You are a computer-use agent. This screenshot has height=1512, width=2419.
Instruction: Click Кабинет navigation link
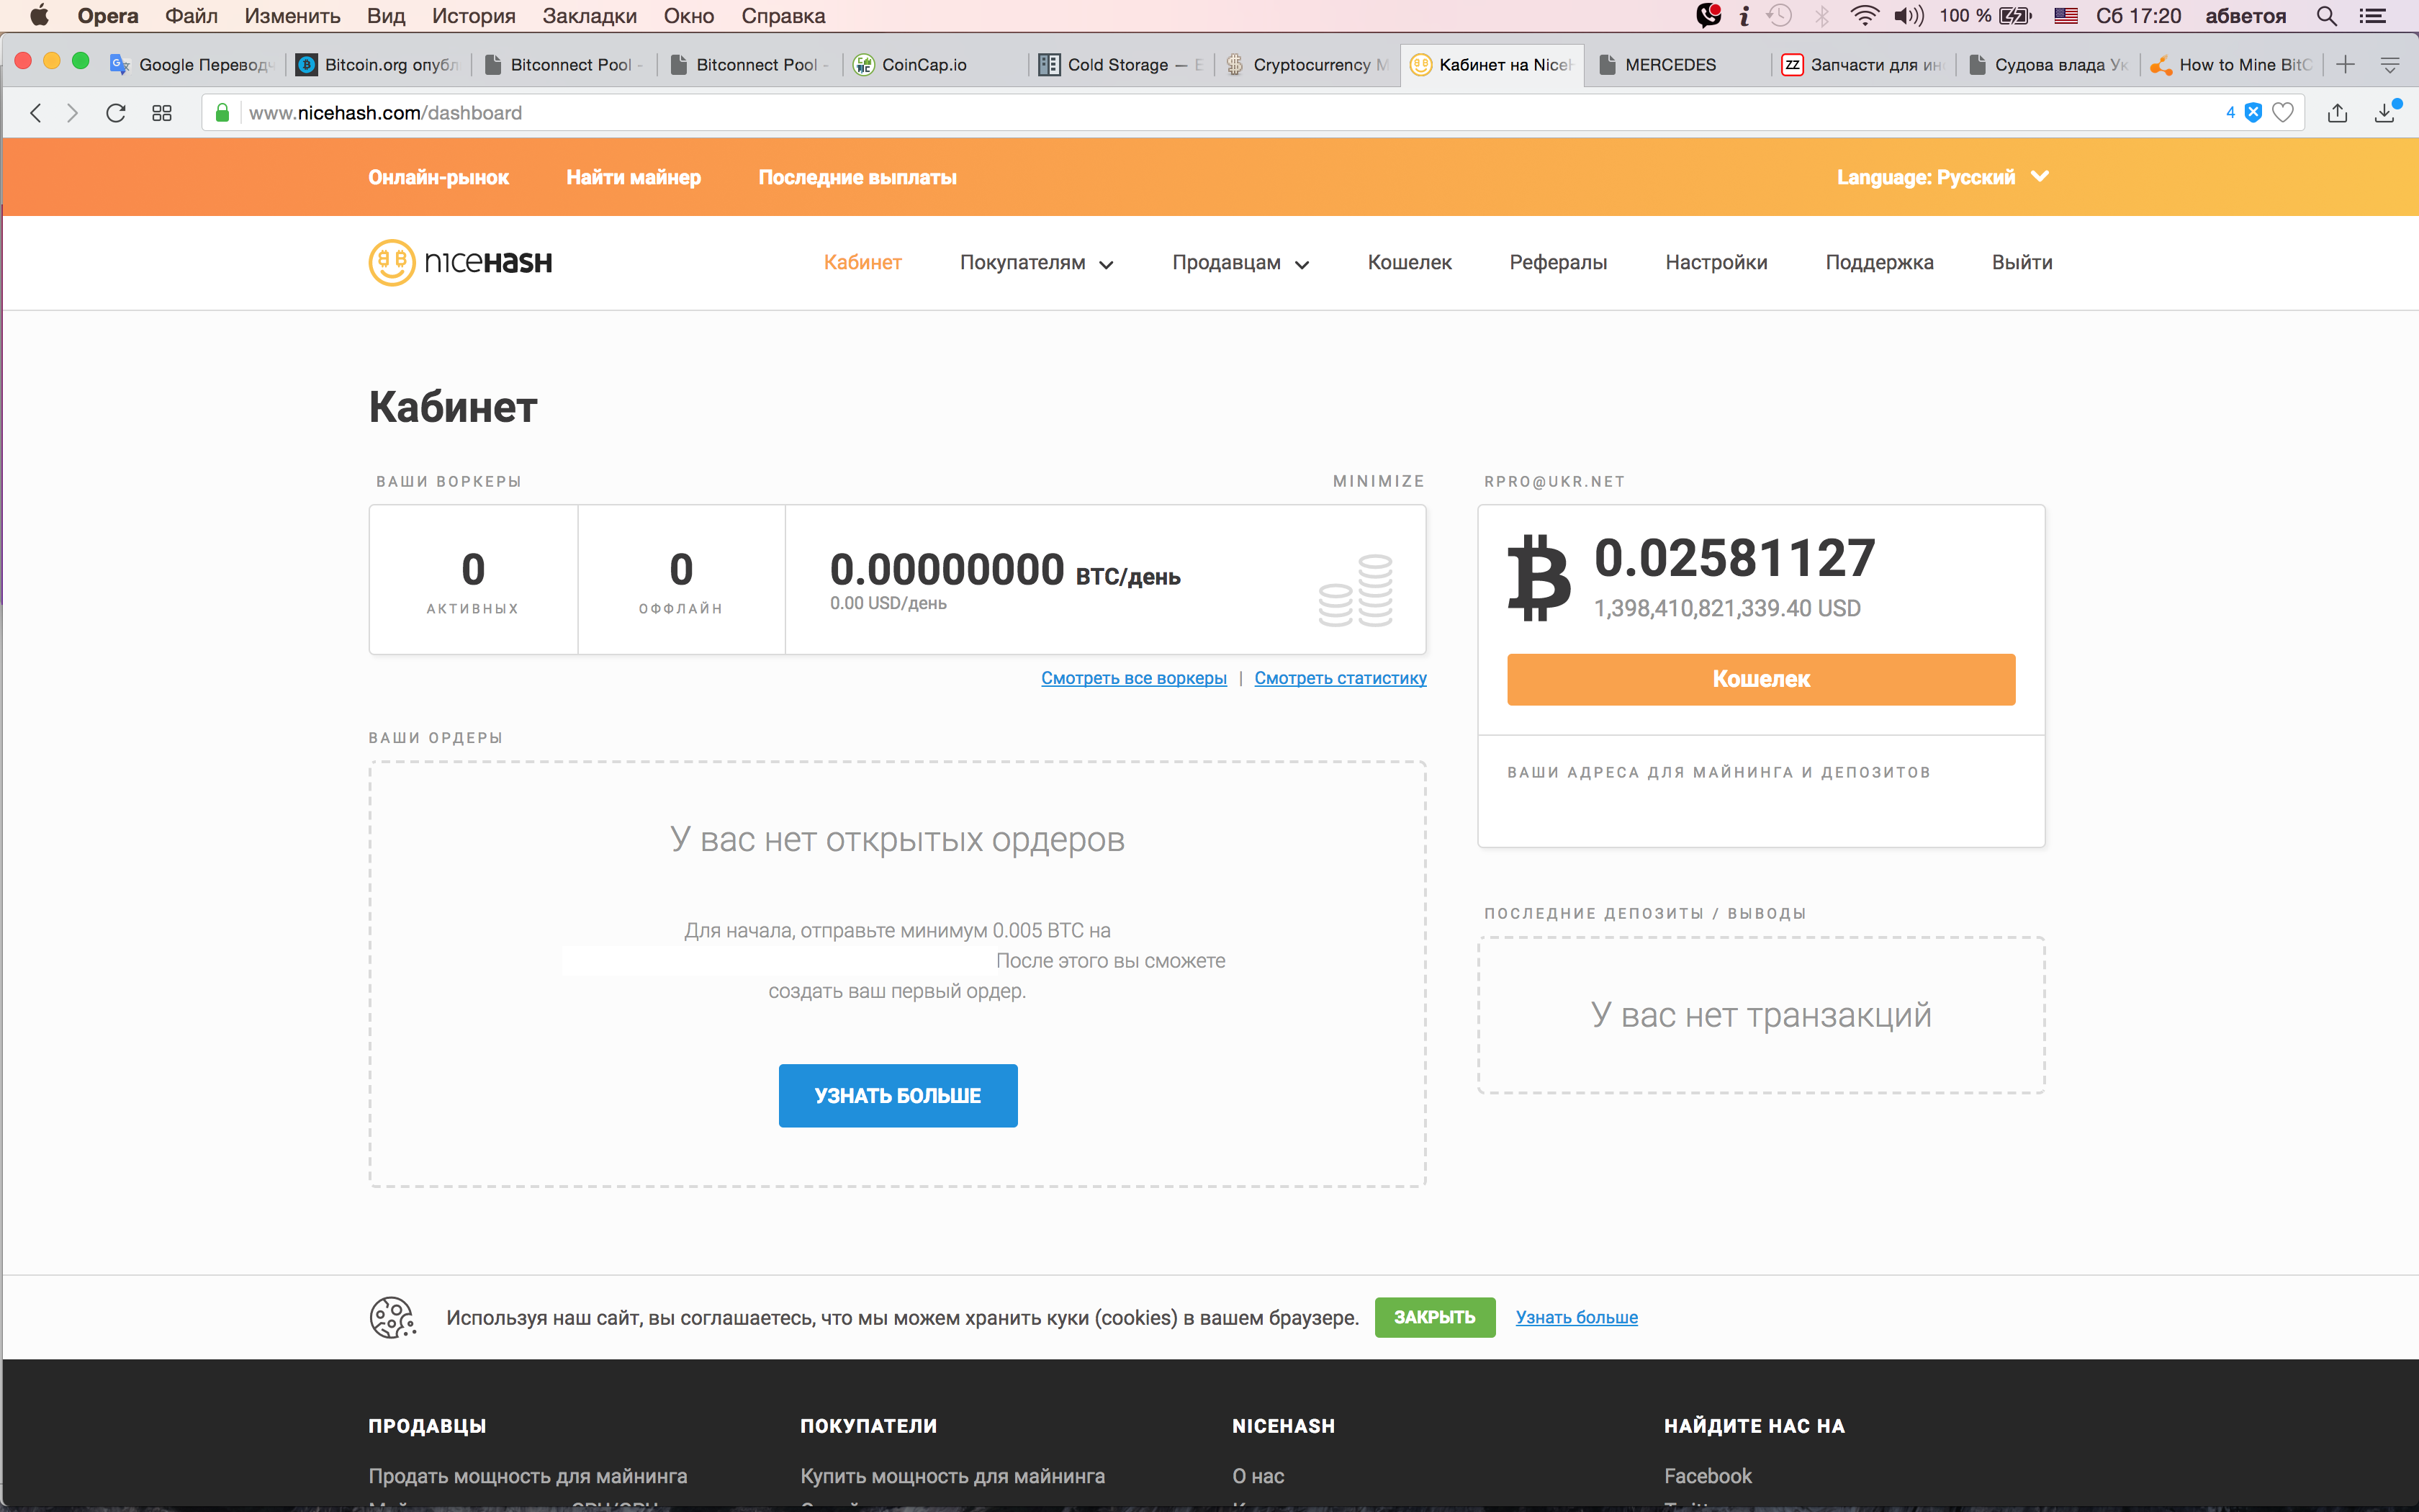coord(862,262)
